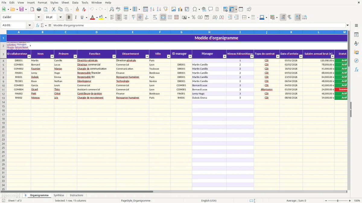362x203 pixels.
Task: Apply yellow Background Color swatch
Action: pyautogui.click(x=101, y=17)
